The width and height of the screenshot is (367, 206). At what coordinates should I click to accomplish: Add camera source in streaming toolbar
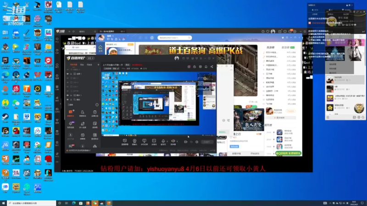pyautogui.click(x=134, y=141)
